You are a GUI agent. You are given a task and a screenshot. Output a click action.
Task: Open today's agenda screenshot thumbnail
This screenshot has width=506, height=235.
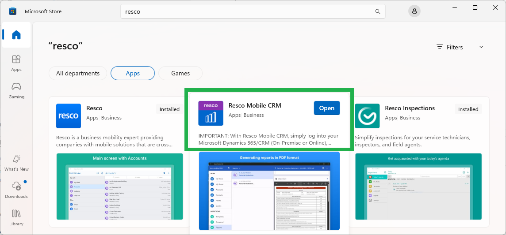pos(418,187)
